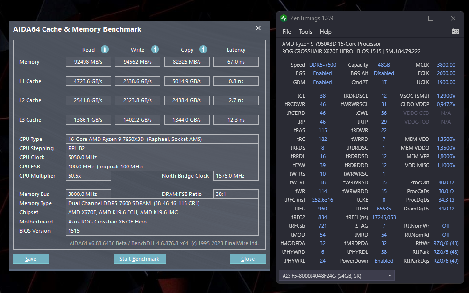
Task: Click the Read info icon
Action: click(105, 49)
